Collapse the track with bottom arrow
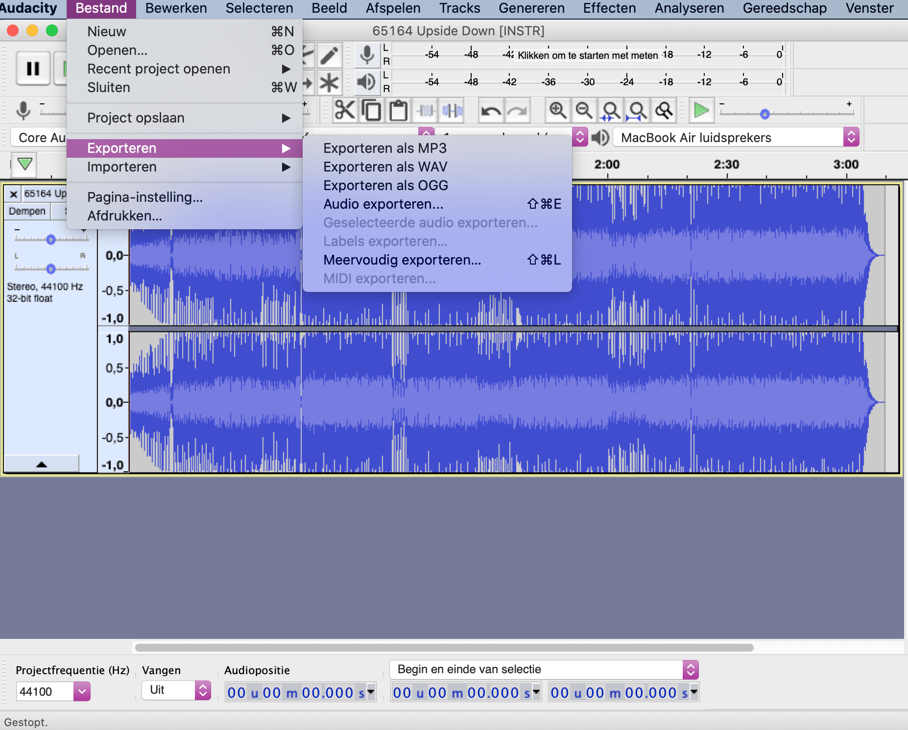908x730 pixels. tap(42, 464)
